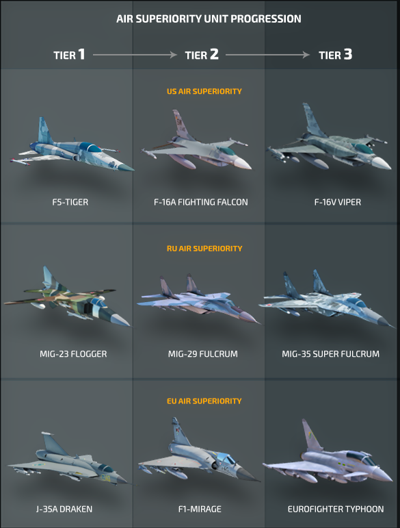Select the Eurofighter Typhoon jet image
Viewport: 400px width, 528px height.
tap(328, 451)
